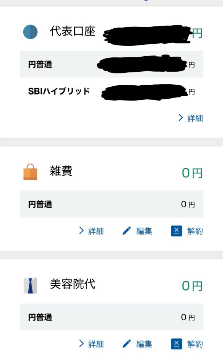
Task: Select the 円普通 row under 雑費
Action: click(x=111, y=204)
